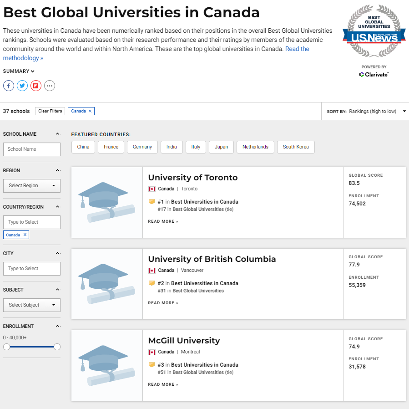Click the McGill University graduation cap image
The height and width of the screenshot is (409, 409).
[x=106, y=366]
